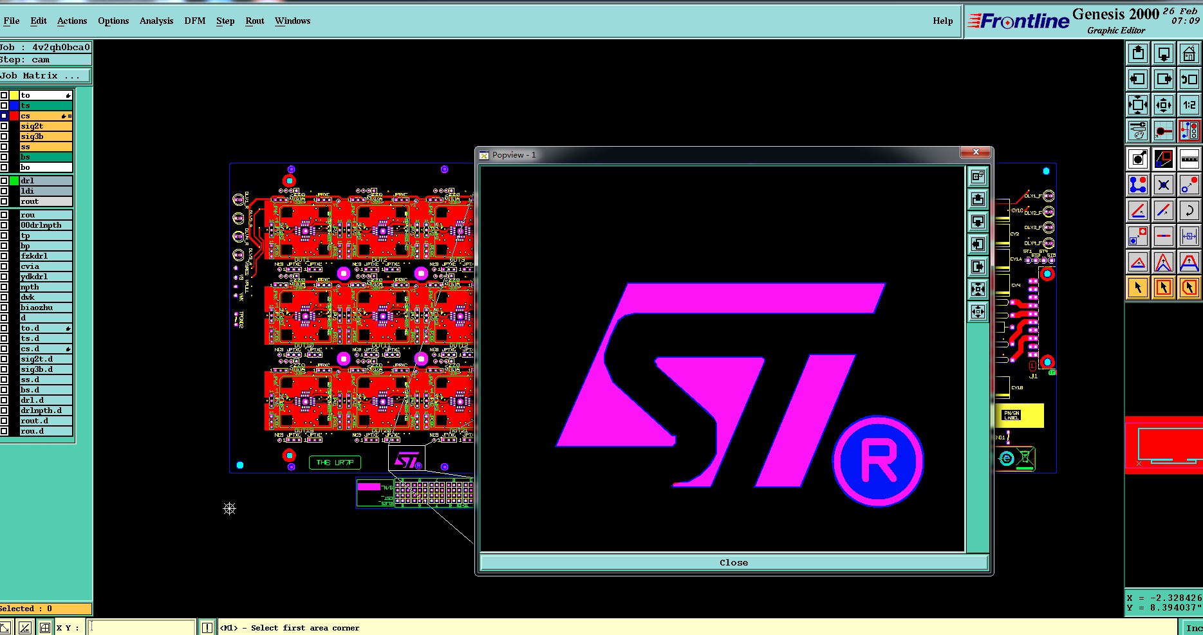
Task: Click the pan right icon in Popview
Action: pyautogui.click(x=978, y=267)
